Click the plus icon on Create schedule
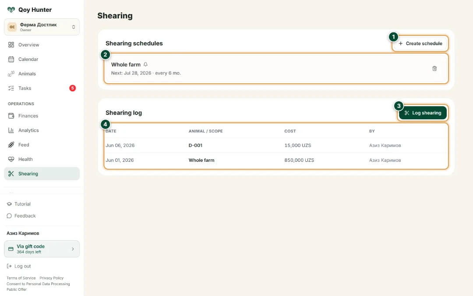The image size is (473, 296). click(x=401, y=43)
